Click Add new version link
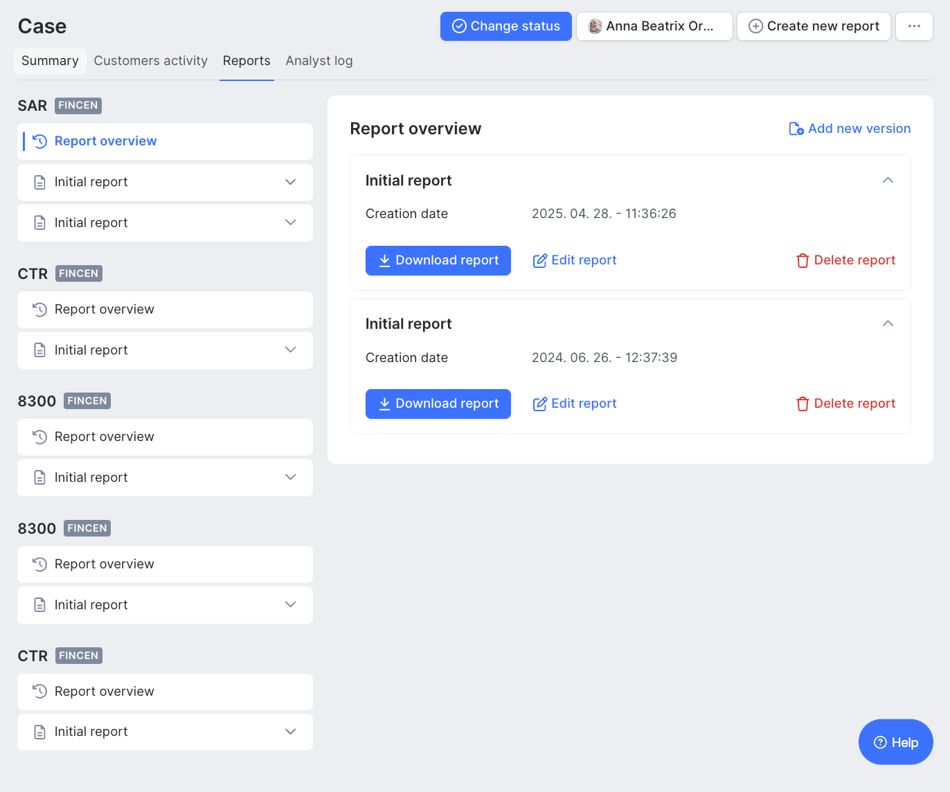This screenshot has width=950, height=792. 850,129
